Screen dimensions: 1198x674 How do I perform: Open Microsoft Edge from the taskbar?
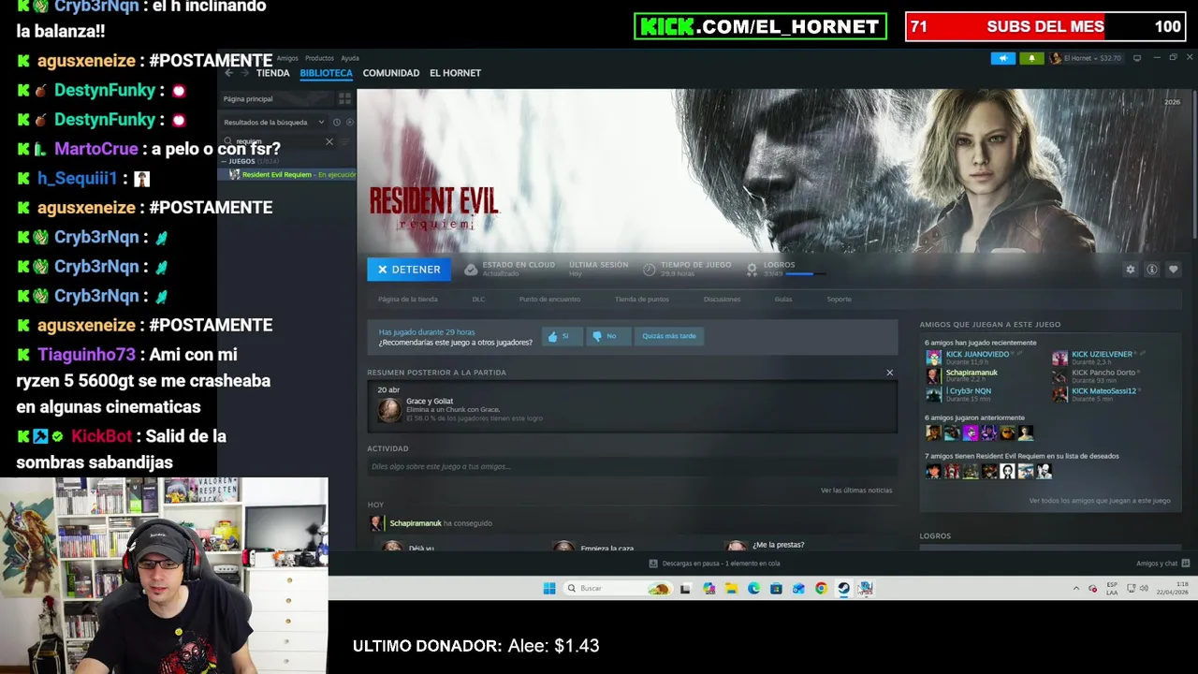point(753,588)
